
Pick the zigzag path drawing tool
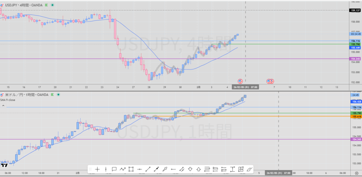click(x=123, y=169)
